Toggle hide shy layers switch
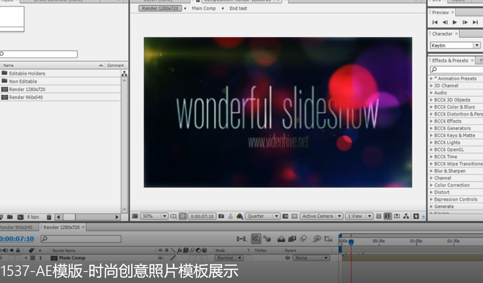 [x=281, y=239]
